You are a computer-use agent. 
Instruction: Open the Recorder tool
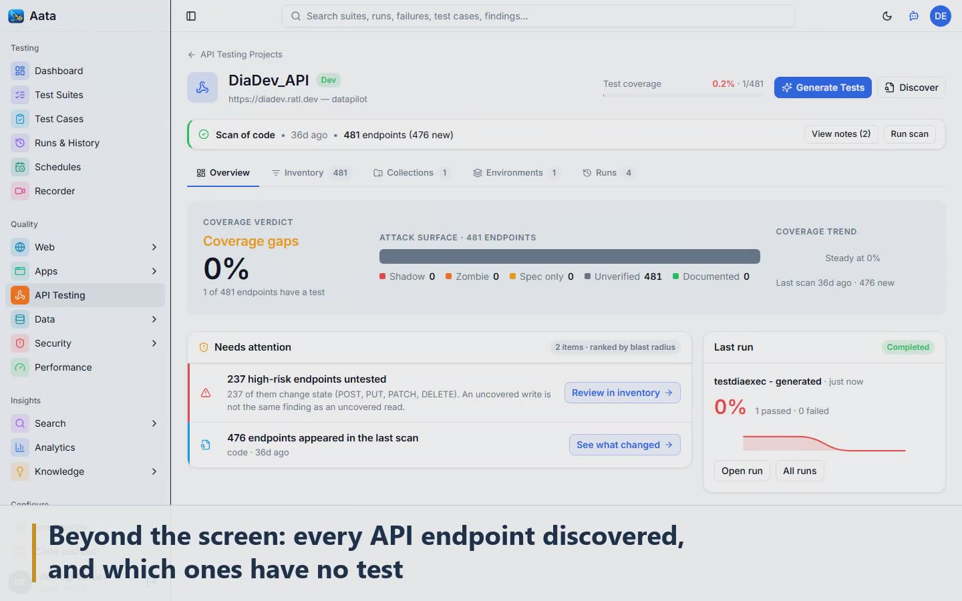pos(85,191)
